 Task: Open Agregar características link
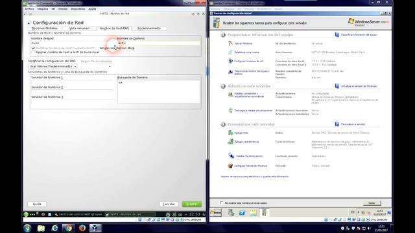[x=246, y=142]
